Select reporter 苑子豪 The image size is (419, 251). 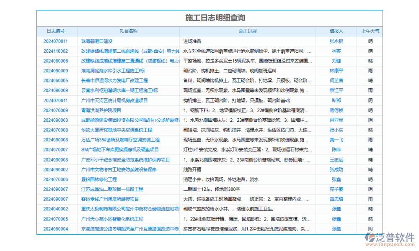pyautogui.click(x=336, y=190)
